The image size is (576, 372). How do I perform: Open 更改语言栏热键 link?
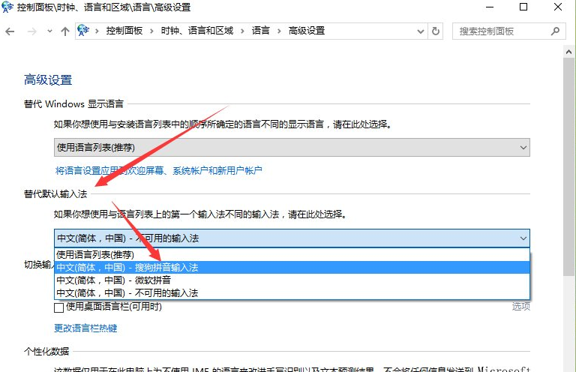[85, 328]
